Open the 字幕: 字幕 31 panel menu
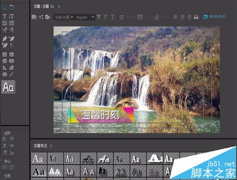The image size is (237, 180). [59, 7]
